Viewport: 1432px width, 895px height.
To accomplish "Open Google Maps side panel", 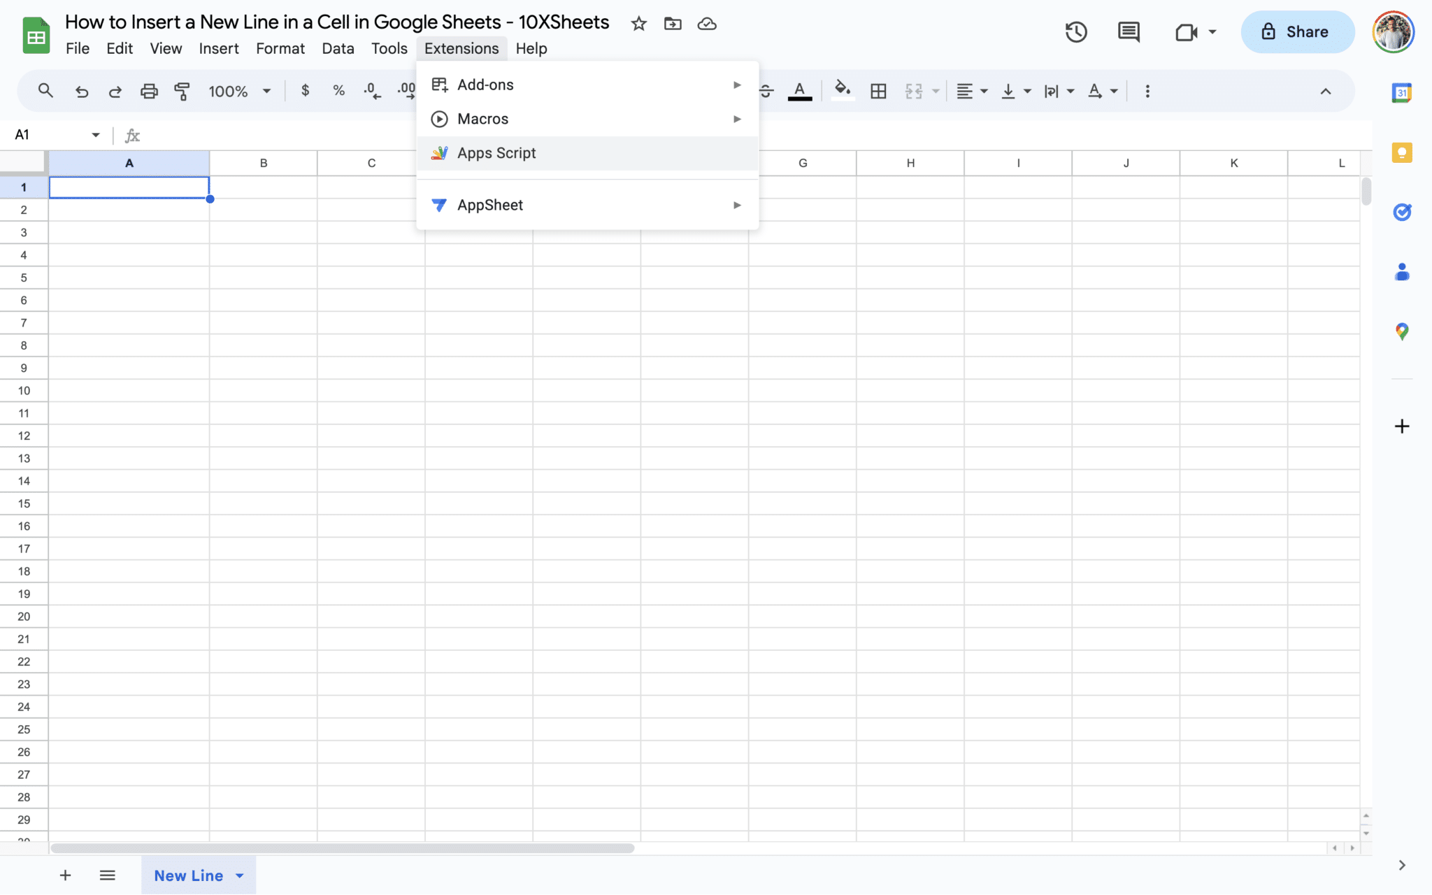I will (1402, 331).
